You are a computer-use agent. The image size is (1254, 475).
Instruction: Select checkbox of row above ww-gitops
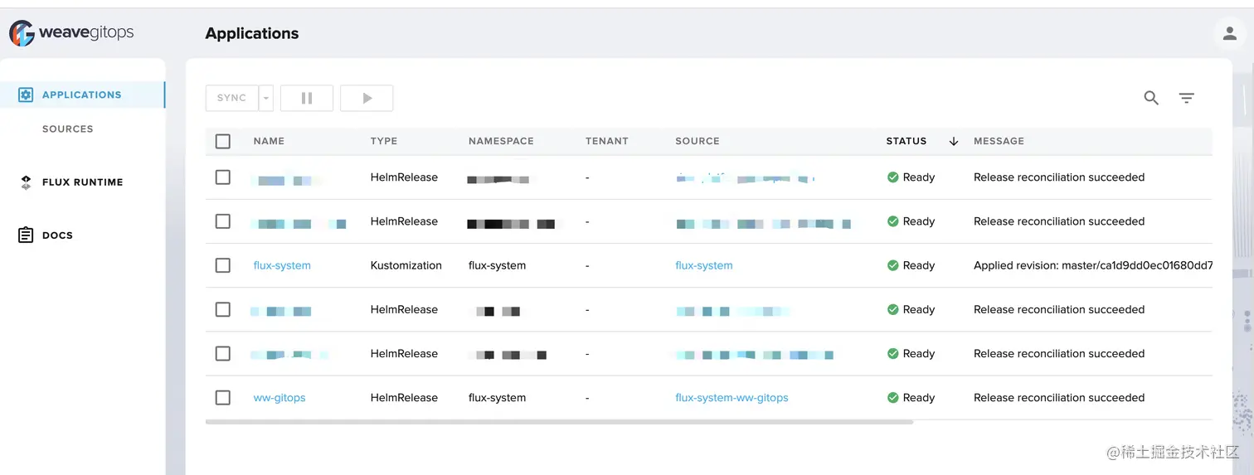222,353
